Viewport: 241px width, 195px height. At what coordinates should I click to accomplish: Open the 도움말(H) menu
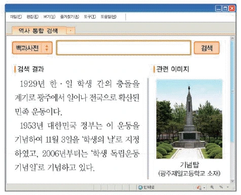(109, 17)
